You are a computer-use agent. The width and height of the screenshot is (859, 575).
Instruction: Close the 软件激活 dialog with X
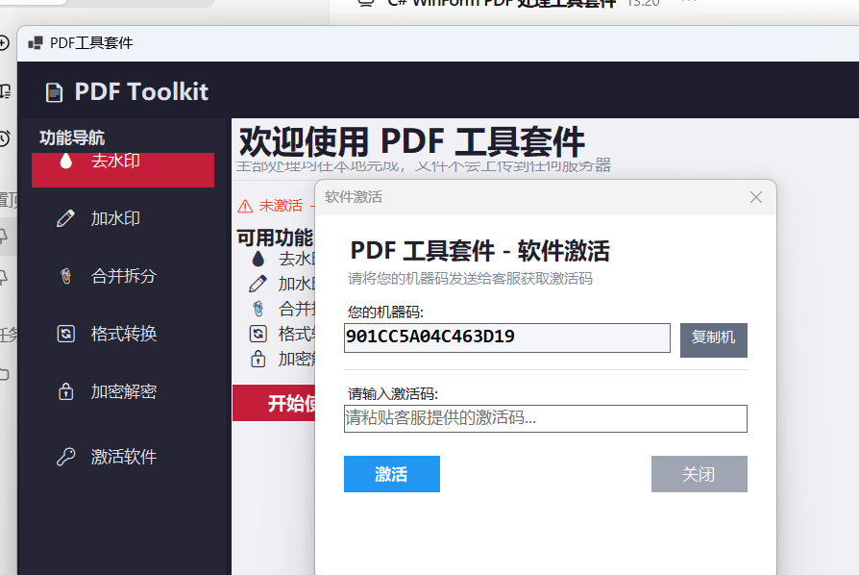tap(756, 197)
